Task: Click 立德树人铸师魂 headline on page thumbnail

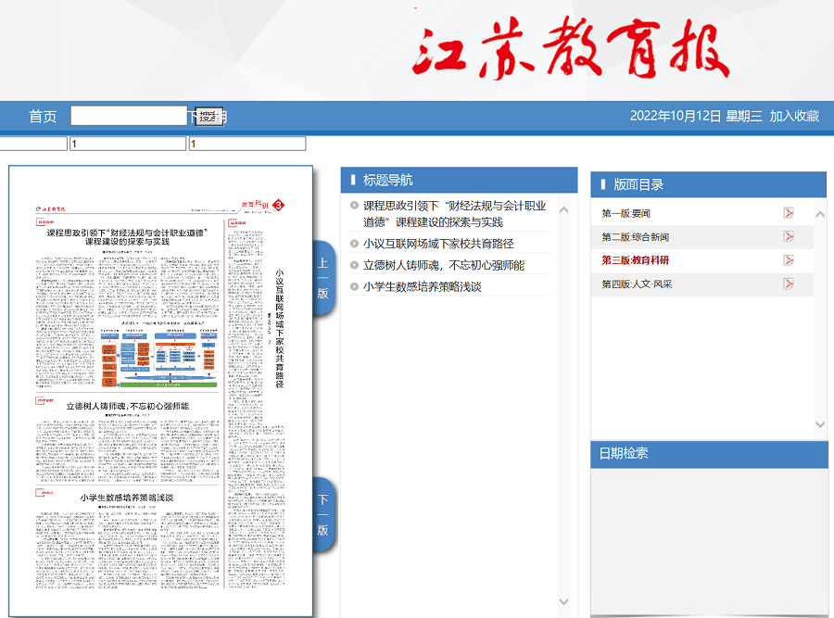Action: (x=128, y=406)
